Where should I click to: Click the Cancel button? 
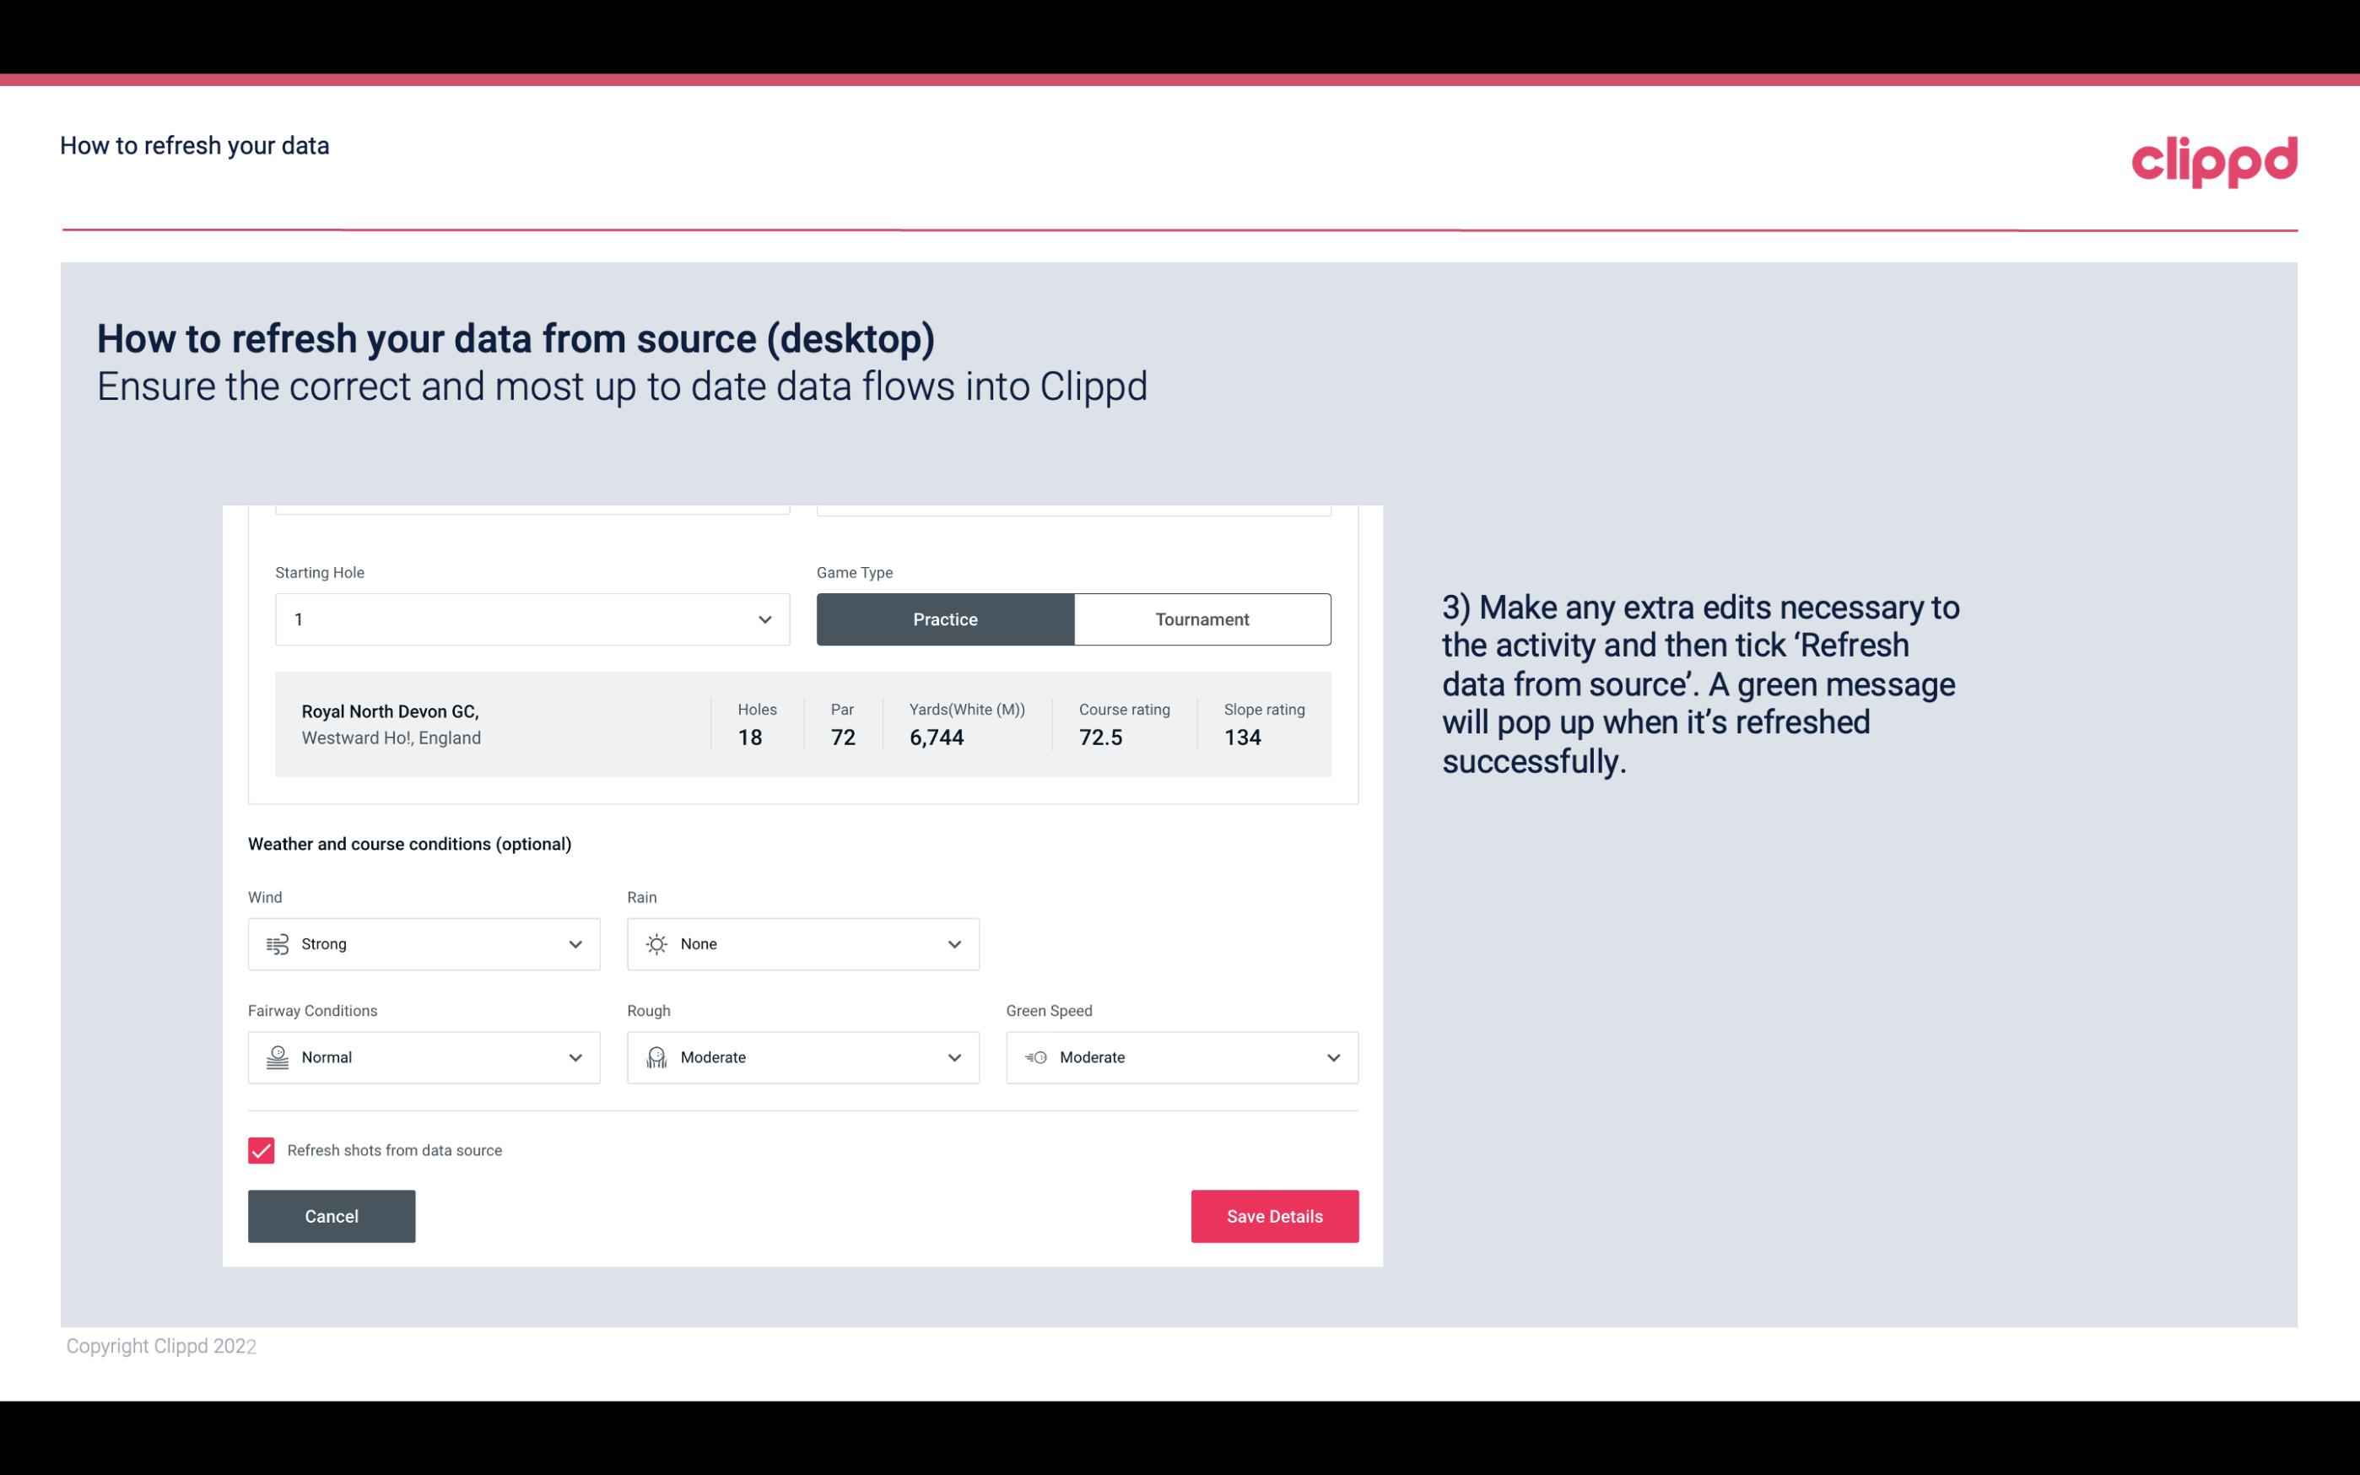pyautogui.click(x=330, y=1215)
